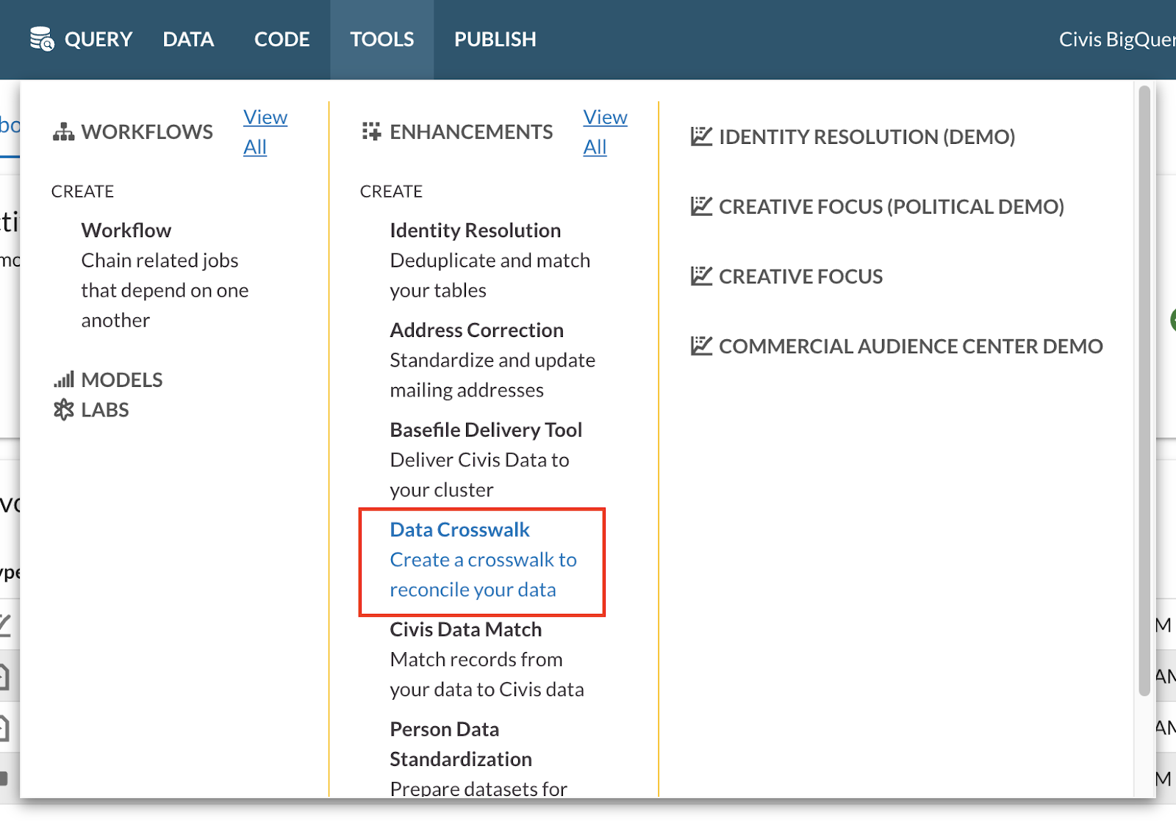This screenshot has width=1176, height=821.
Task: Click 'Chain related jobs' workflow description
Action: [165, 291]
